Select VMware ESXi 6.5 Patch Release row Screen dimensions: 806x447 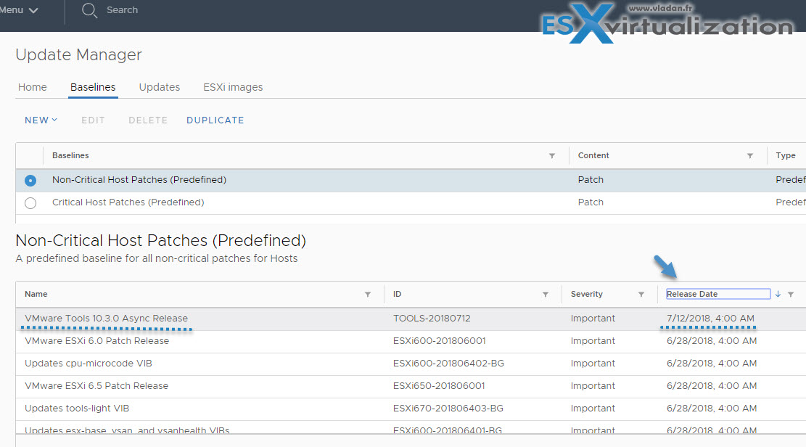click(411, 387)
